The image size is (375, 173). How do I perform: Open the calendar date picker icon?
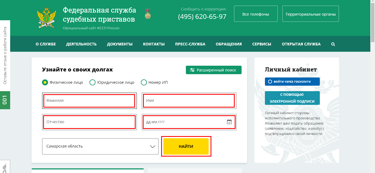[x=229, y=122]
